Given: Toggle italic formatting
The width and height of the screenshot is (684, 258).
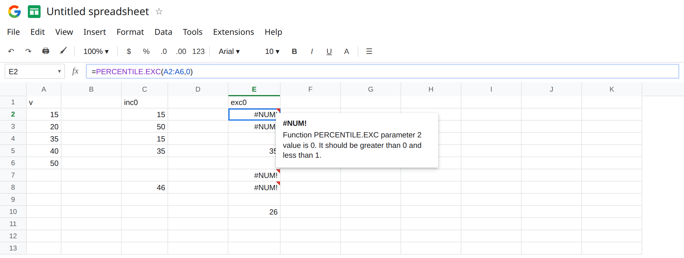Looking at the screenshot, I should click(x=312, y=51).
